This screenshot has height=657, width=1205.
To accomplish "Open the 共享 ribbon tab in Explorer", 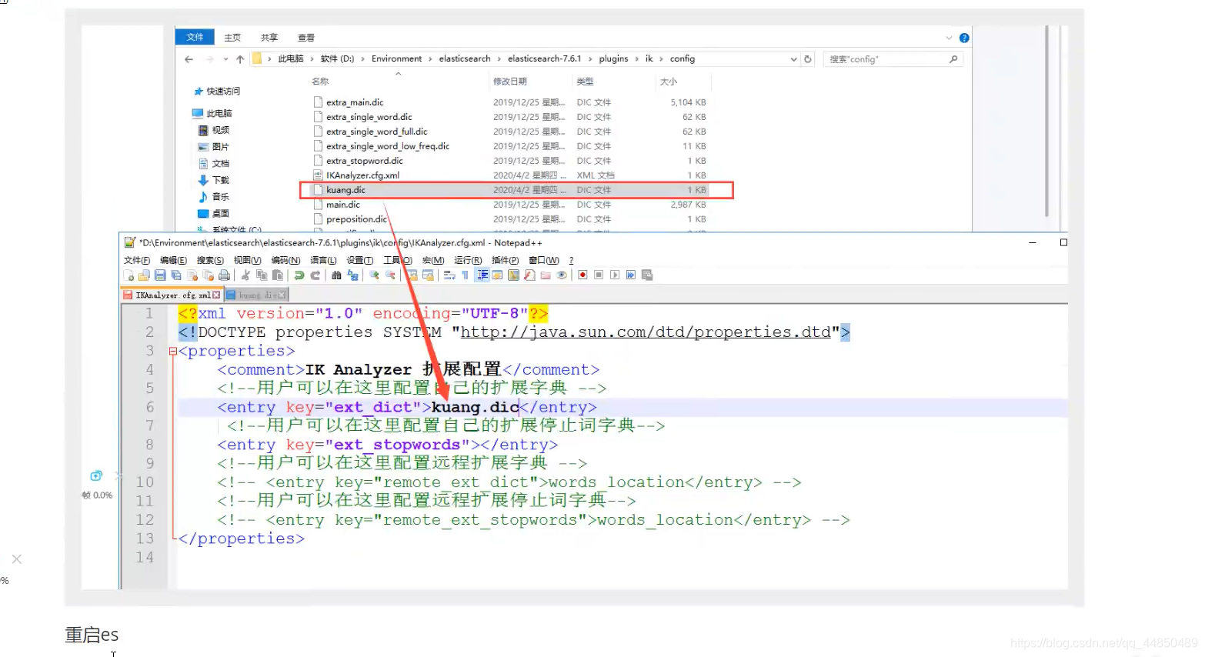I will click(x=269, y=37).
